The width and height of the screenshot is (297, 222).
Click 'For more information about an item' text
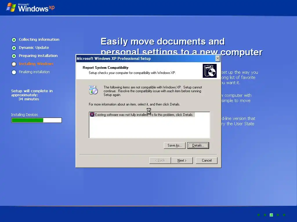(134, 104)
